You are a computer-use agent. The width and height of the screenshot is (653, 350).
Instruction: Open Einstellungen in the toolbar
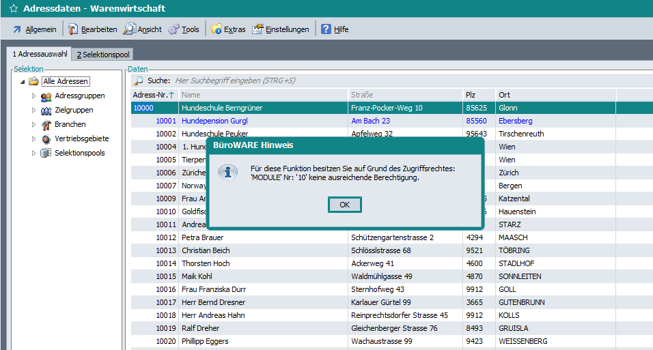coord(280,29)
